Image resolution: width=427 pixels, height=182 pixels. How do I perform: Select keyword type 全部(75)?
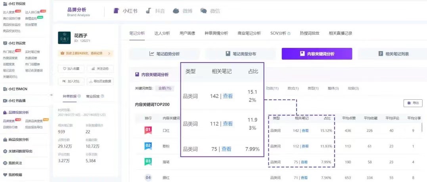[x=165, y=88]
